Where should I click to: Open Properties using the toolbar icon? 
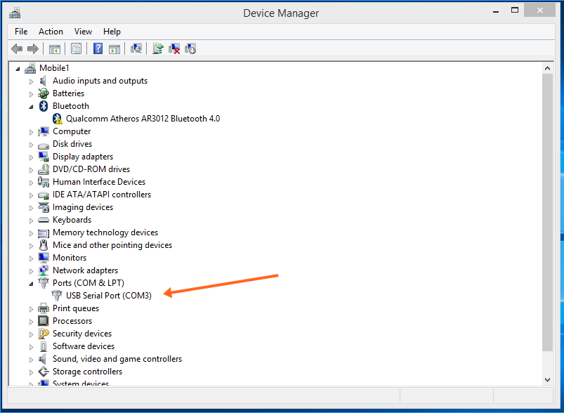76,48
